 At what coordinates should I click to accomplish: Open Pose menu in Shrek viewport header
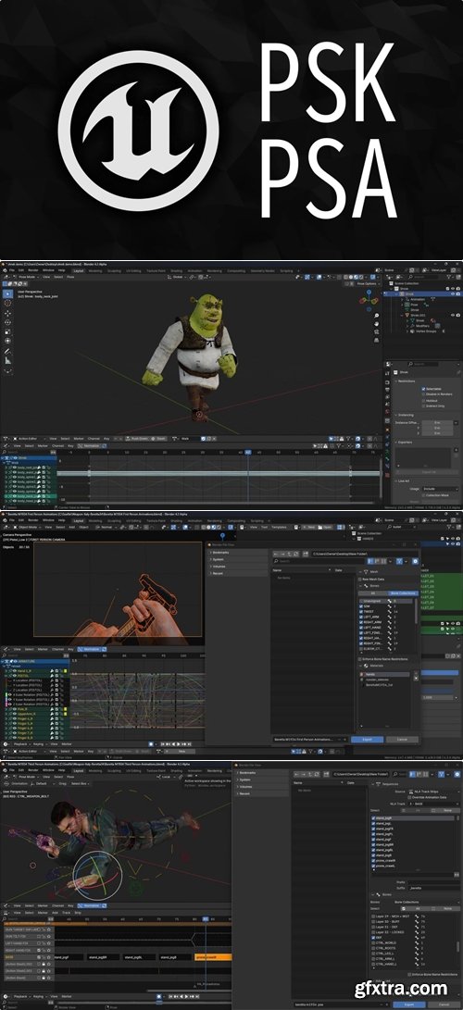pos(69,277)
